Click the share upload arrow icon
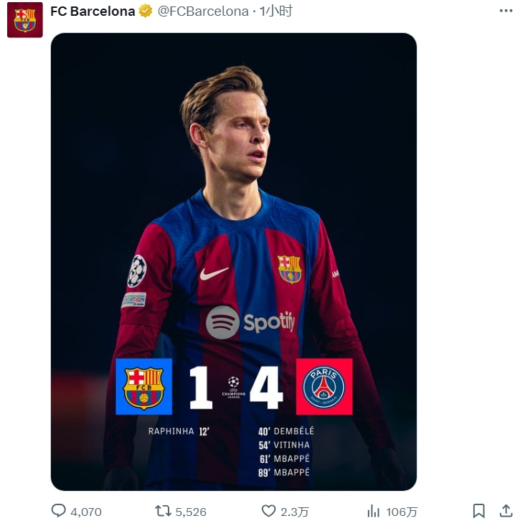525x531 pixels. [x=506, y=511]
